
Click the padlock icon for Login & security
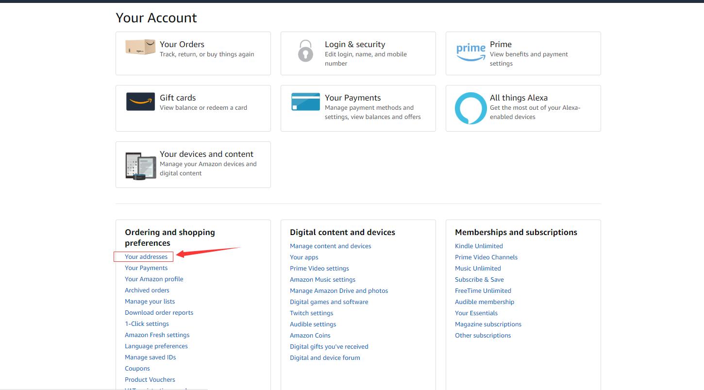tap(305, 51)
